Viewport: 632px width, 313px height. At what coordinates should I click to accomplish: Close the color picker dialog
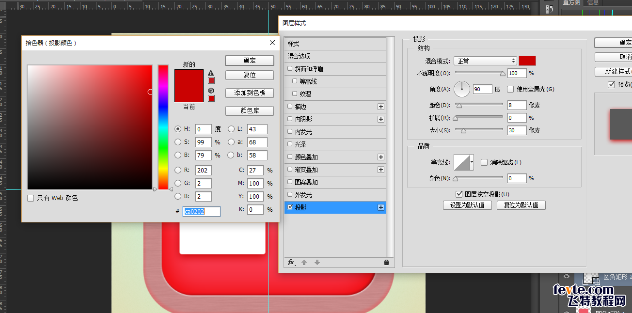[272, 43]
